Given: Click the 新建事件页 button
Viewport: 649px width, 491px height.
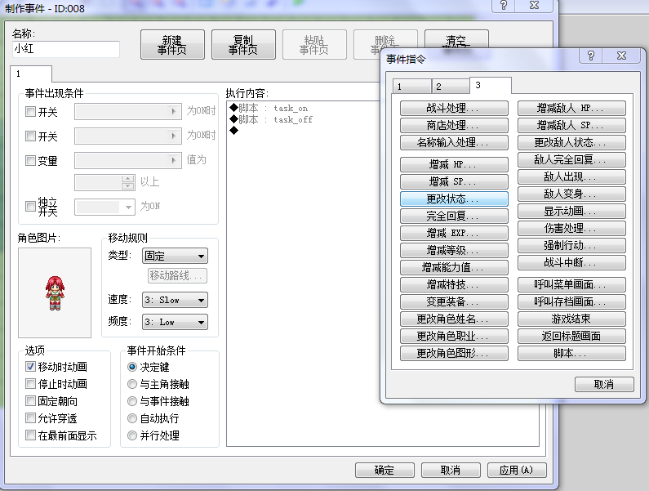Looking at the screenshot, I should [172, 45].
